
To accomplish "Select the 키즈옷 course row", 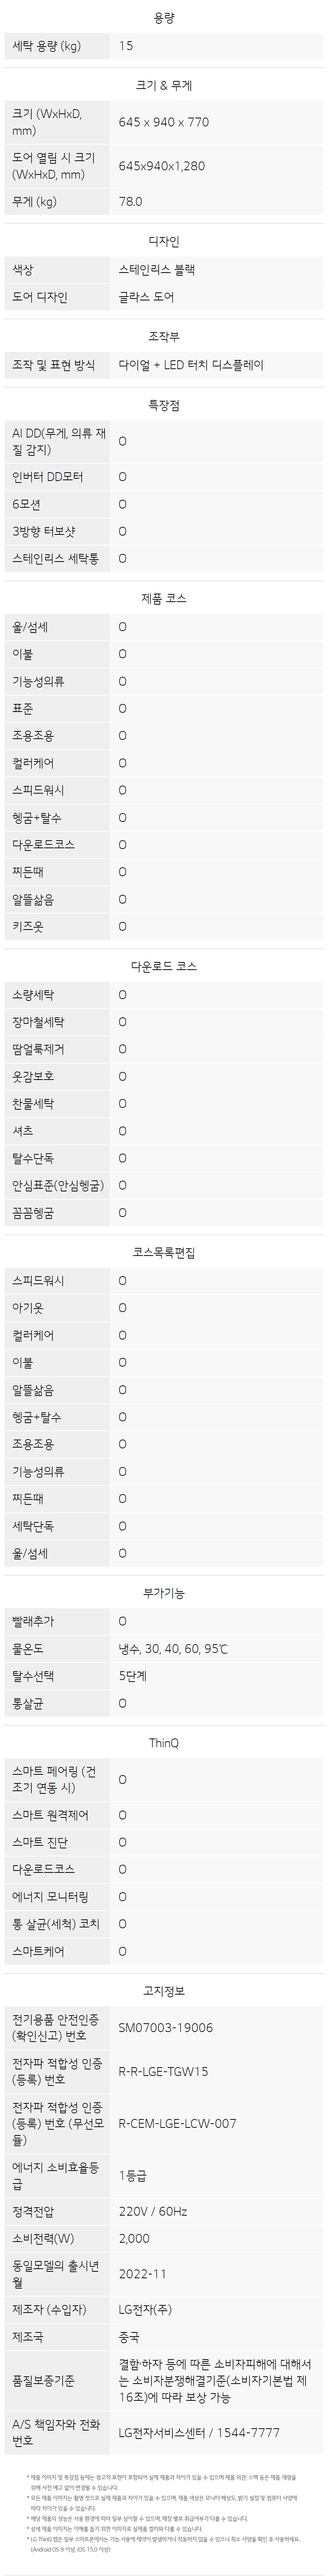I will (x=164, y=926).
